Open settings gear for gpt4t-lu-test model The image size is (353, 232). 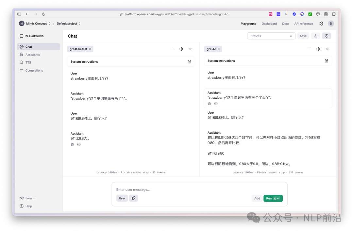click(x=181, y=49)
